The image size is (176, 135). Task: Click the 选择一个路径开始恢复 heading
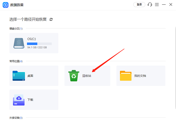[x=28, y=19]
